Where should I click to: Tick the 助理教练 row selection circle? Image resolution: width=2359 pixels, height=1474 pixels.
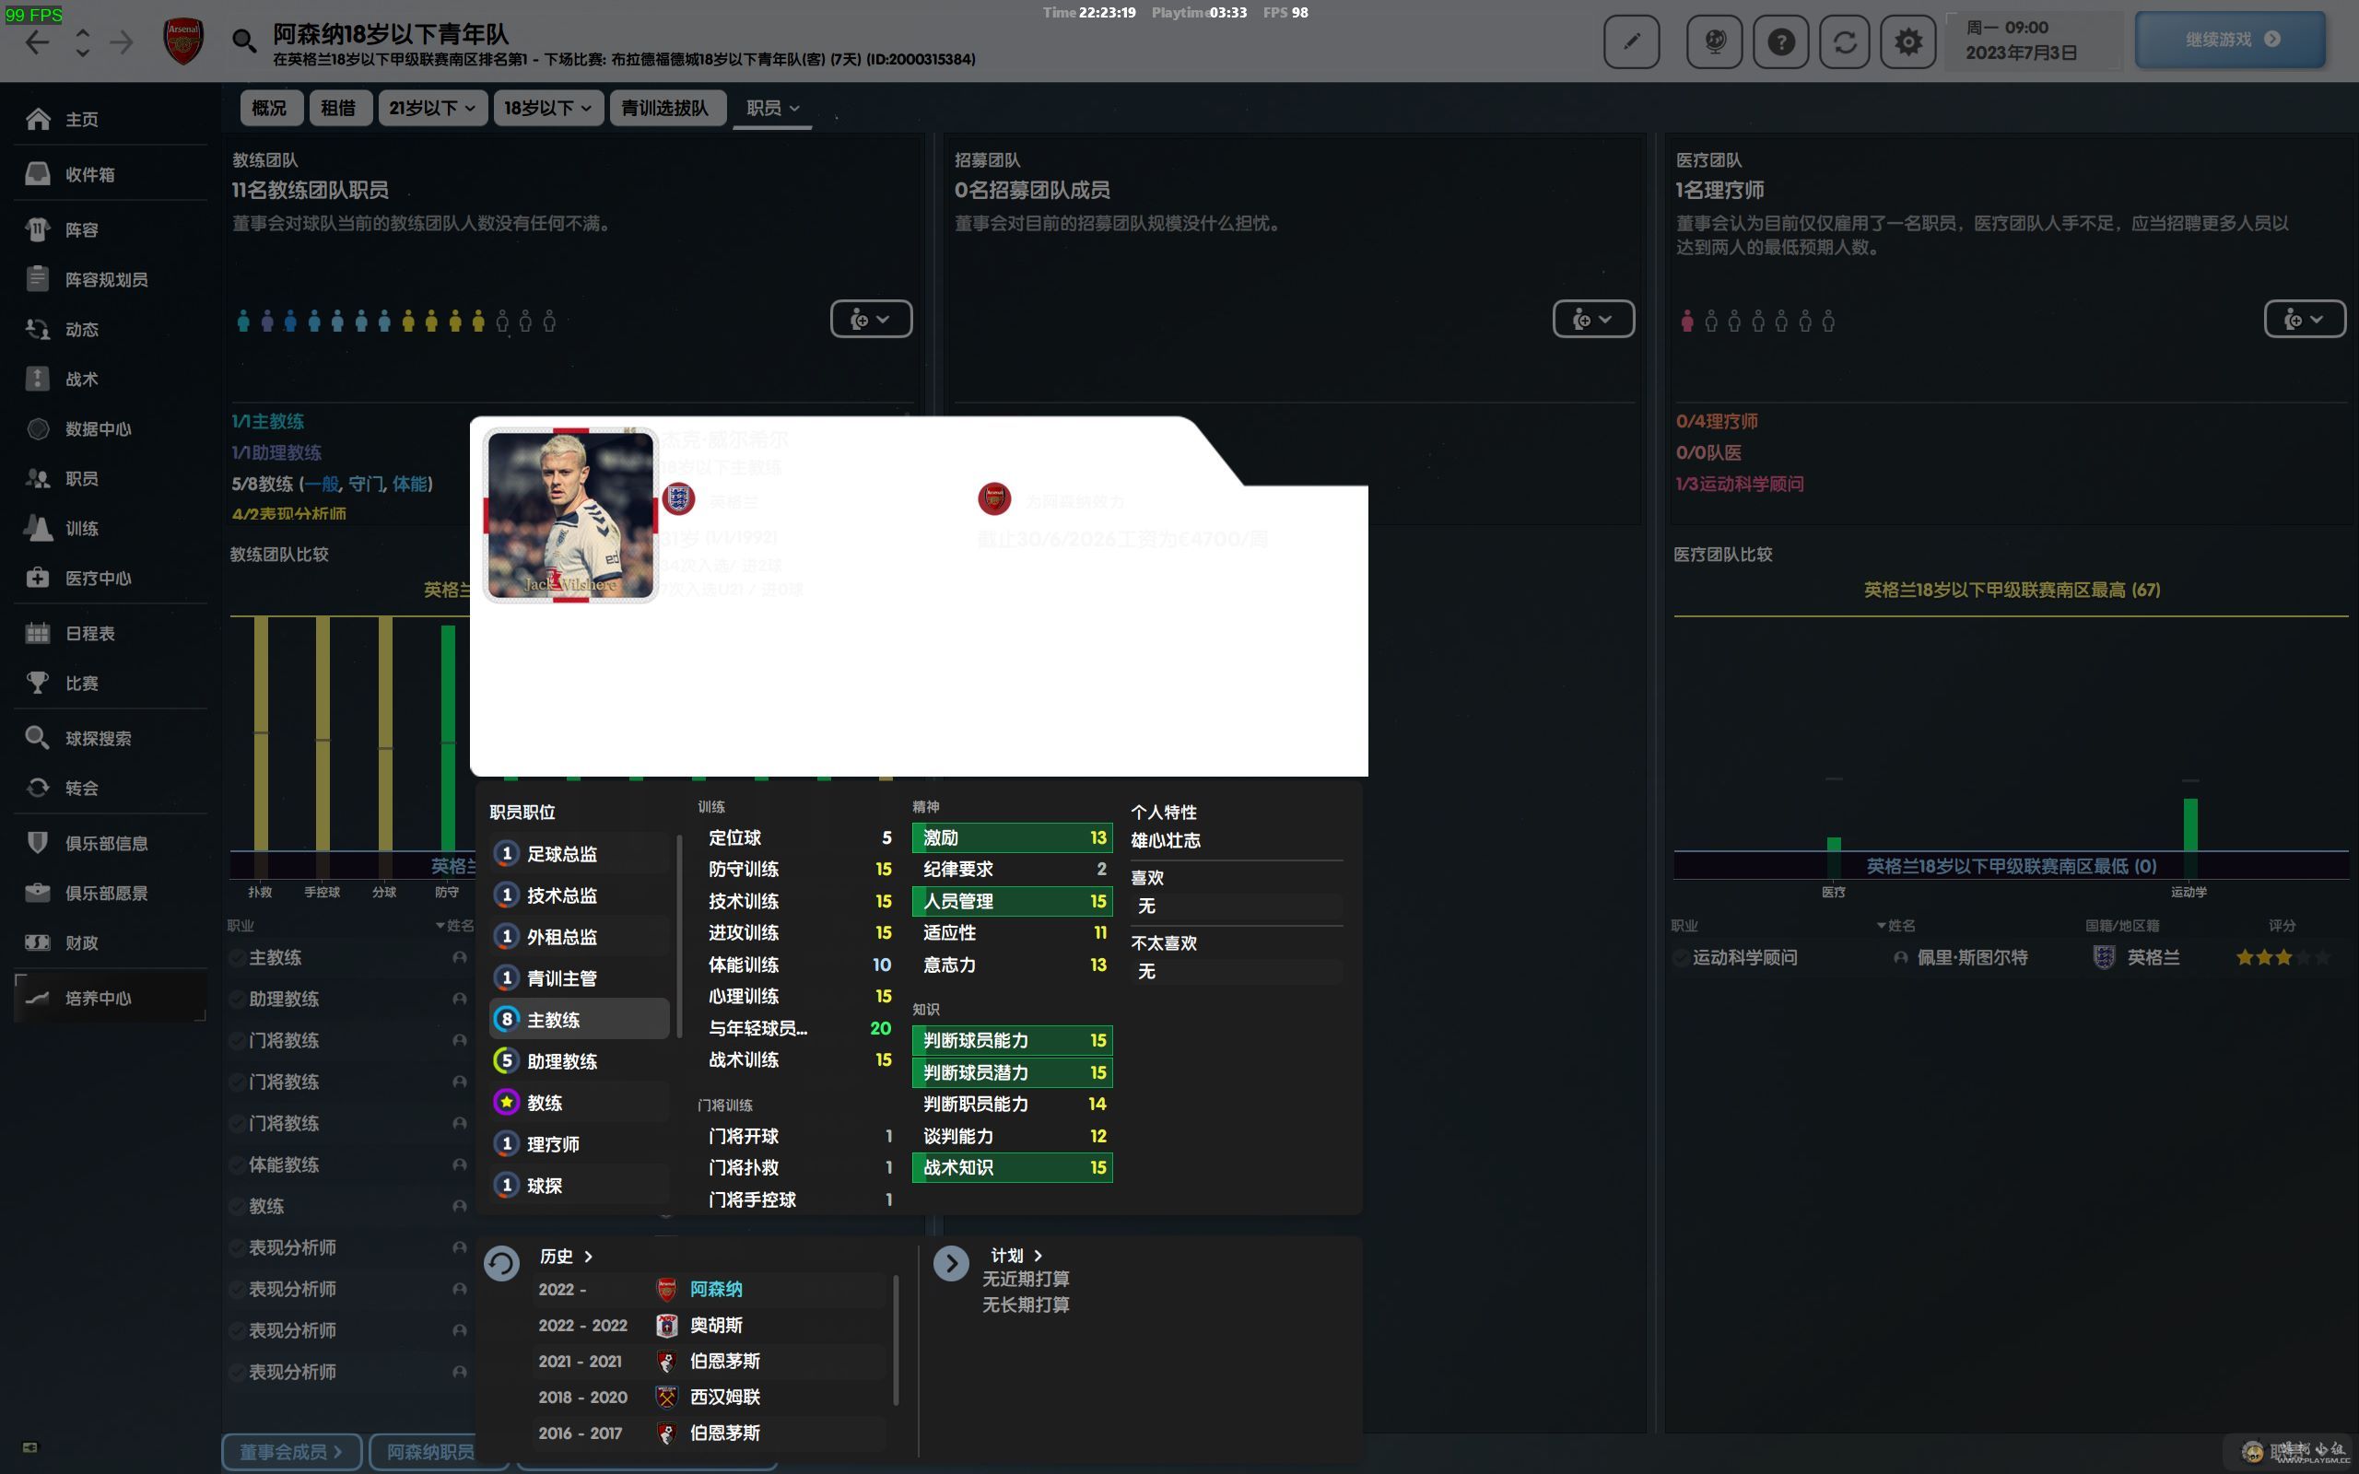click(237, 1000)
